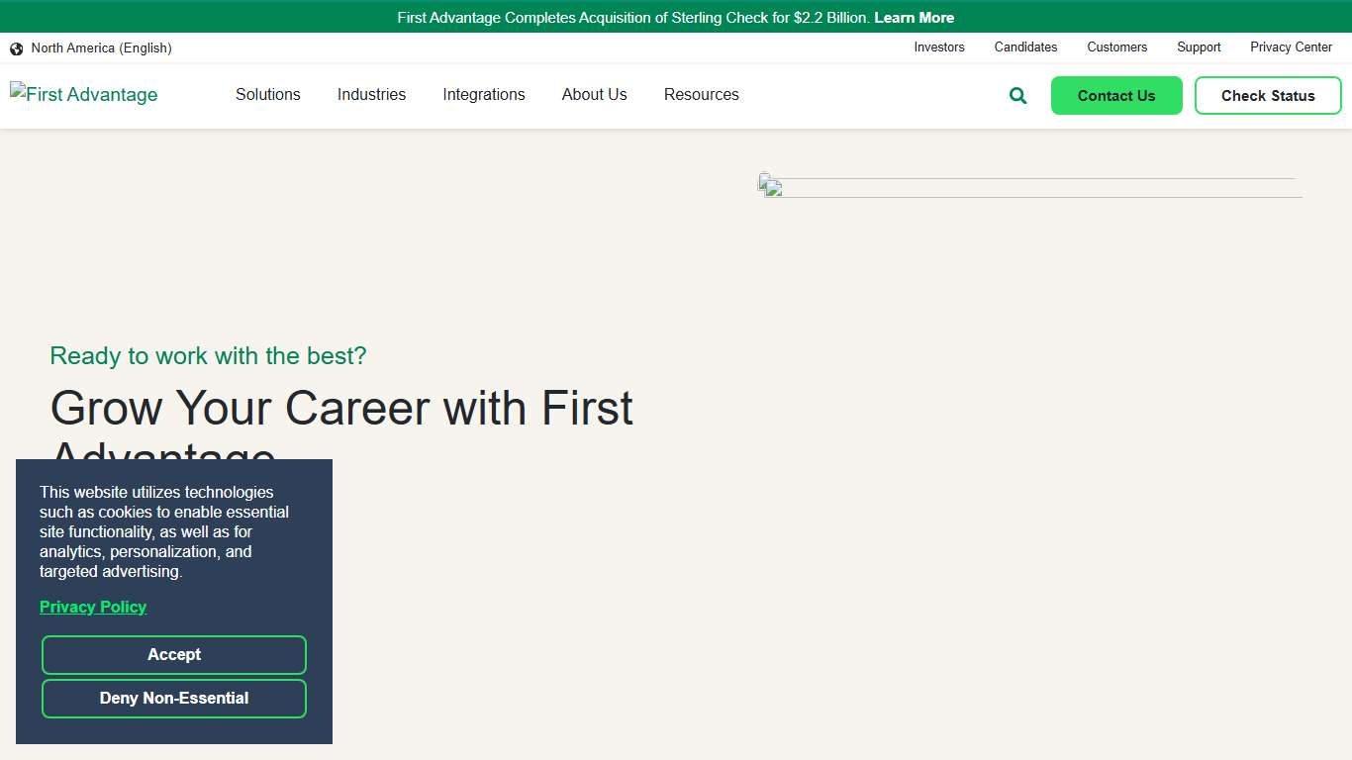Open the Industries dropdown menu
Screen dimensions: 1352x760
pos(371,95)
